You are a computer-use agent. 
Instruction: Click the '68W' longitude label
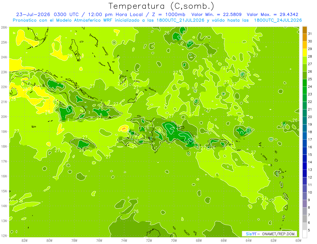pos(199,240)
